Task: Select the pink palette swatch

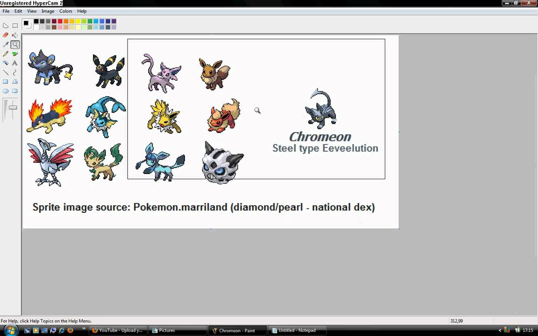Action: (60, 27)
